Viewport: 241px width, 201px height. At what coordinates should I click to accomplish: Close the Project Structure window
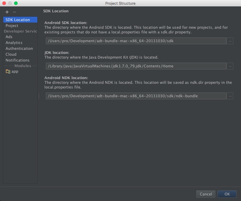(x=4, y=3)
